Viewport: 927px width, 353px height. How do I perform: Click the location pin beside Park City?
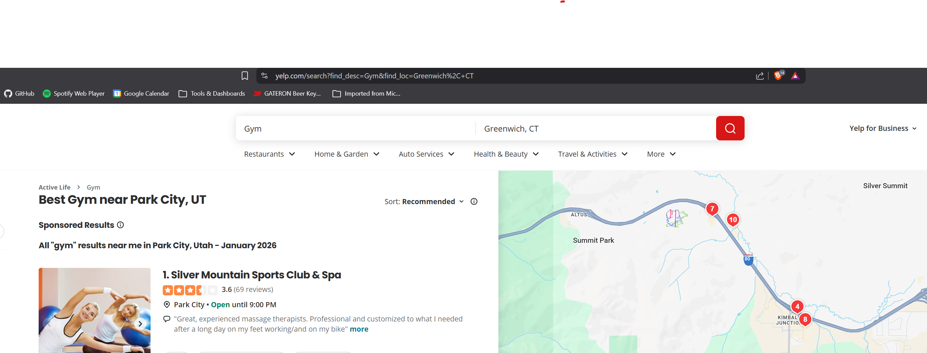(x=166, y=305)
